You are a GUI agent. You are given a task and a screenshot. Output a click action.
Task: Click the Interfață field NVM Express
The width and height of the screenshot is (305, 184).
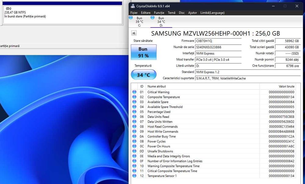coord(218,53)
